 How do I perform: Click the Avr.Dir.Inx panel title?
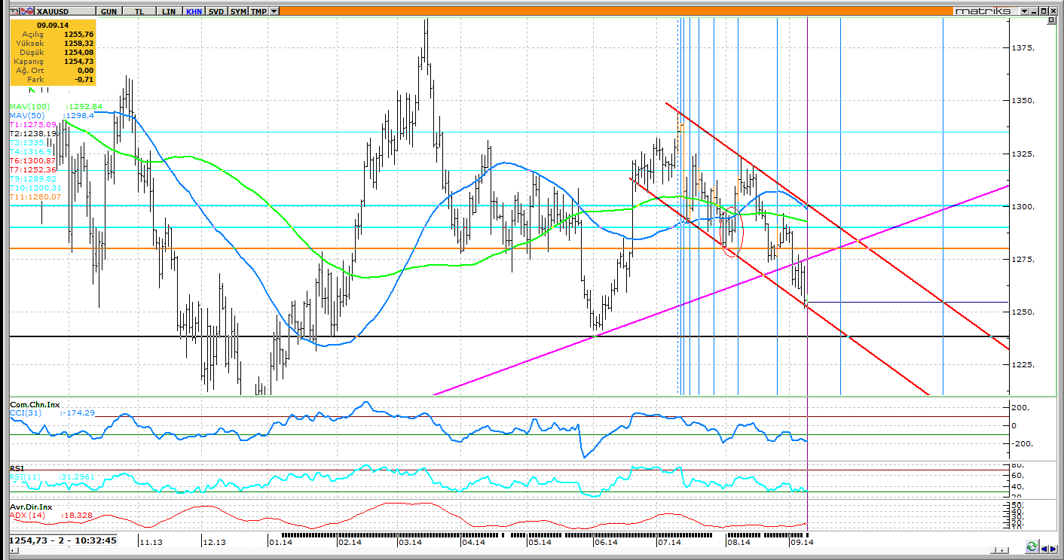(x=31, y=507)
